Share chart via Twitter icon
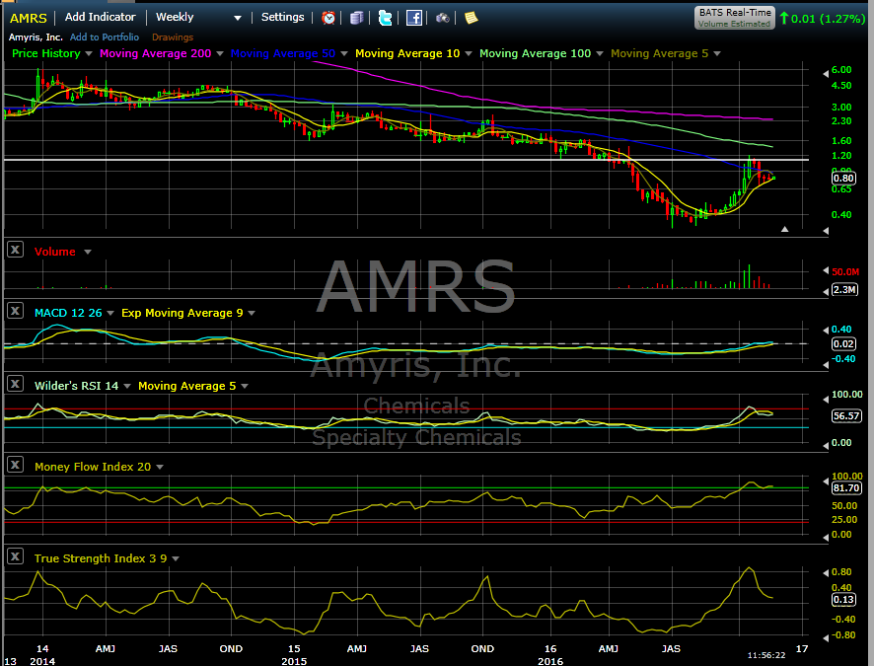Screen dimensions: 874x666 coord(385,18)
